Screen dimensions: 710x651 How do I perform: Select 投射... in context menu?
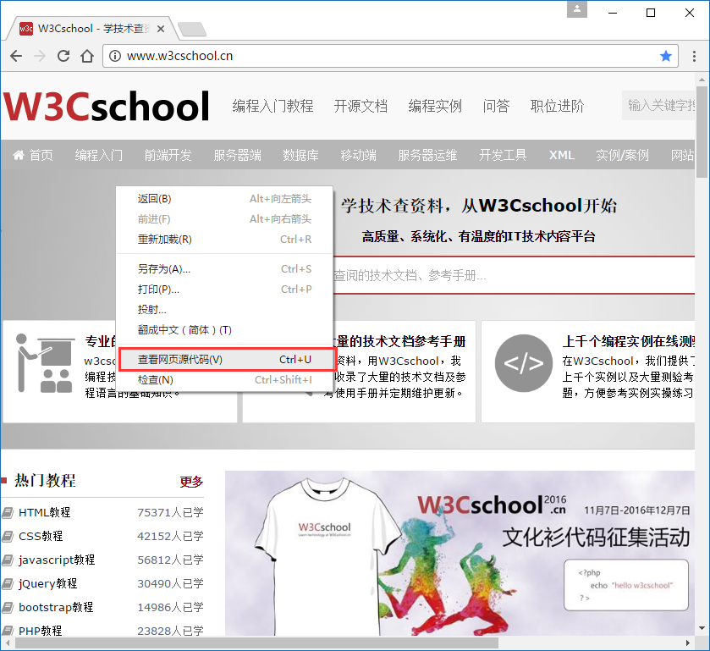[224, 310]
